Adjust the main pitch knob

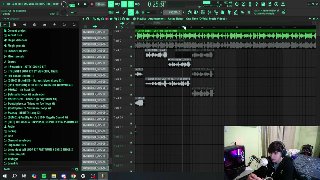64,12
